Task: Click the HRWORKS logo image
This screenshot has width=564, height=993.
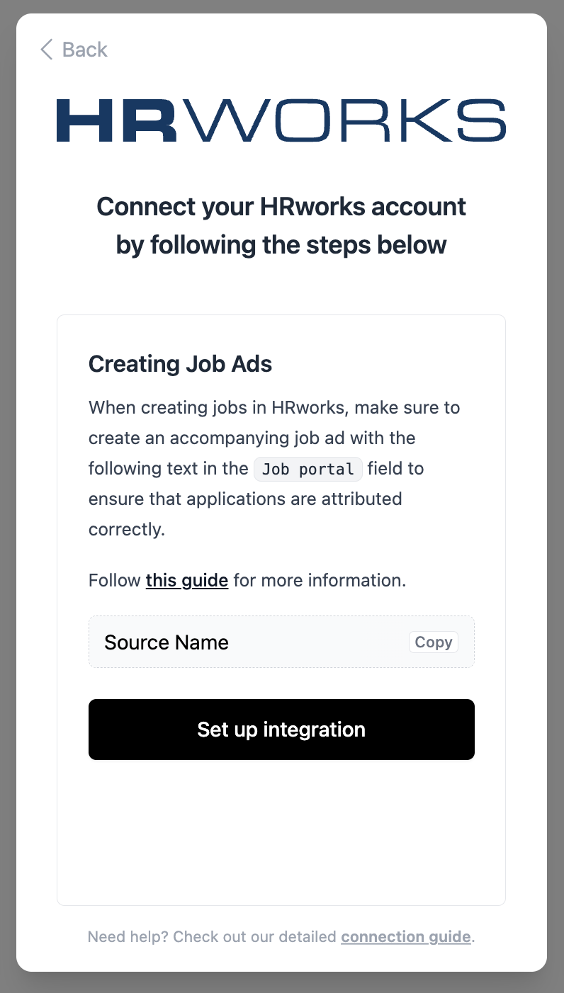Action: 281,120
